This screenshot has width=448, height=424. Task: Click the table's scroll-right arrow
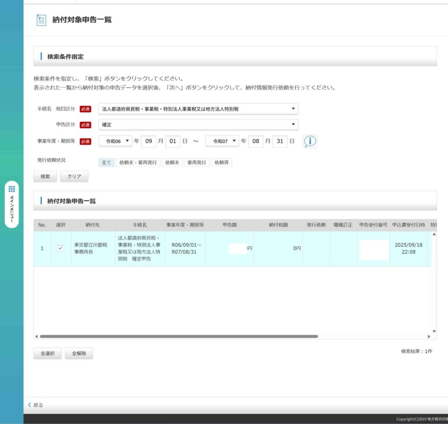[429, 336]
